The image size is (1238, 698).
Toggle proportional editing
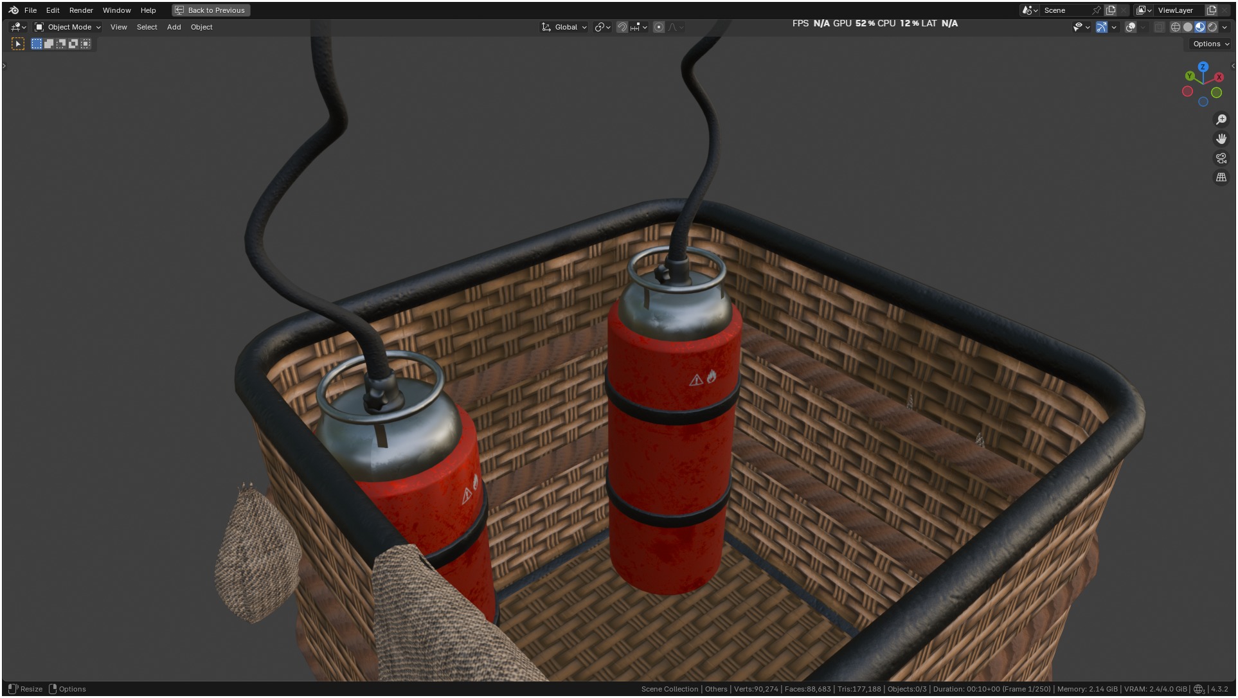[x=659, y=27]
